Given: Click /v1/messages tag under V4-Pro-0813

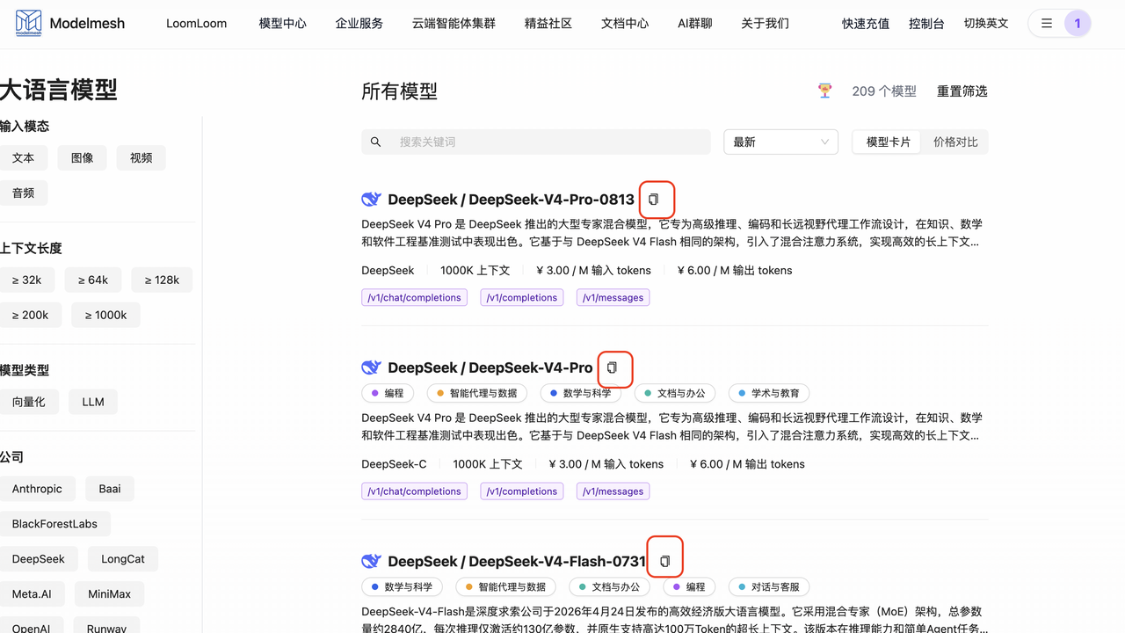Looking at the screenshot, I should point(613,298).
